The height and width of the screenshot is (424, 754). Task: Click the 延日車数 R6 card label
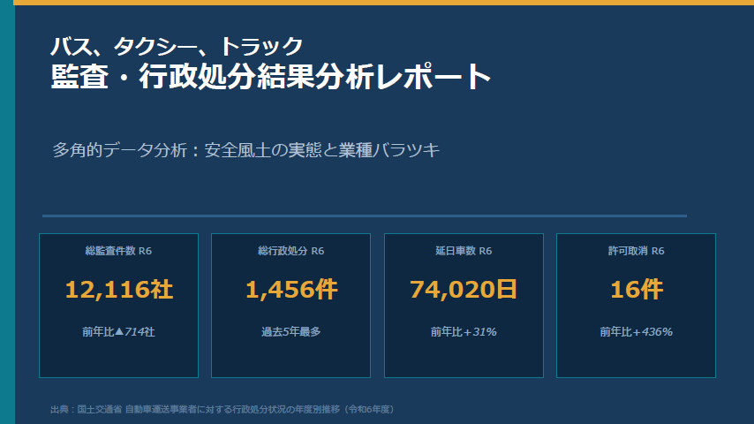pos(464,251)
